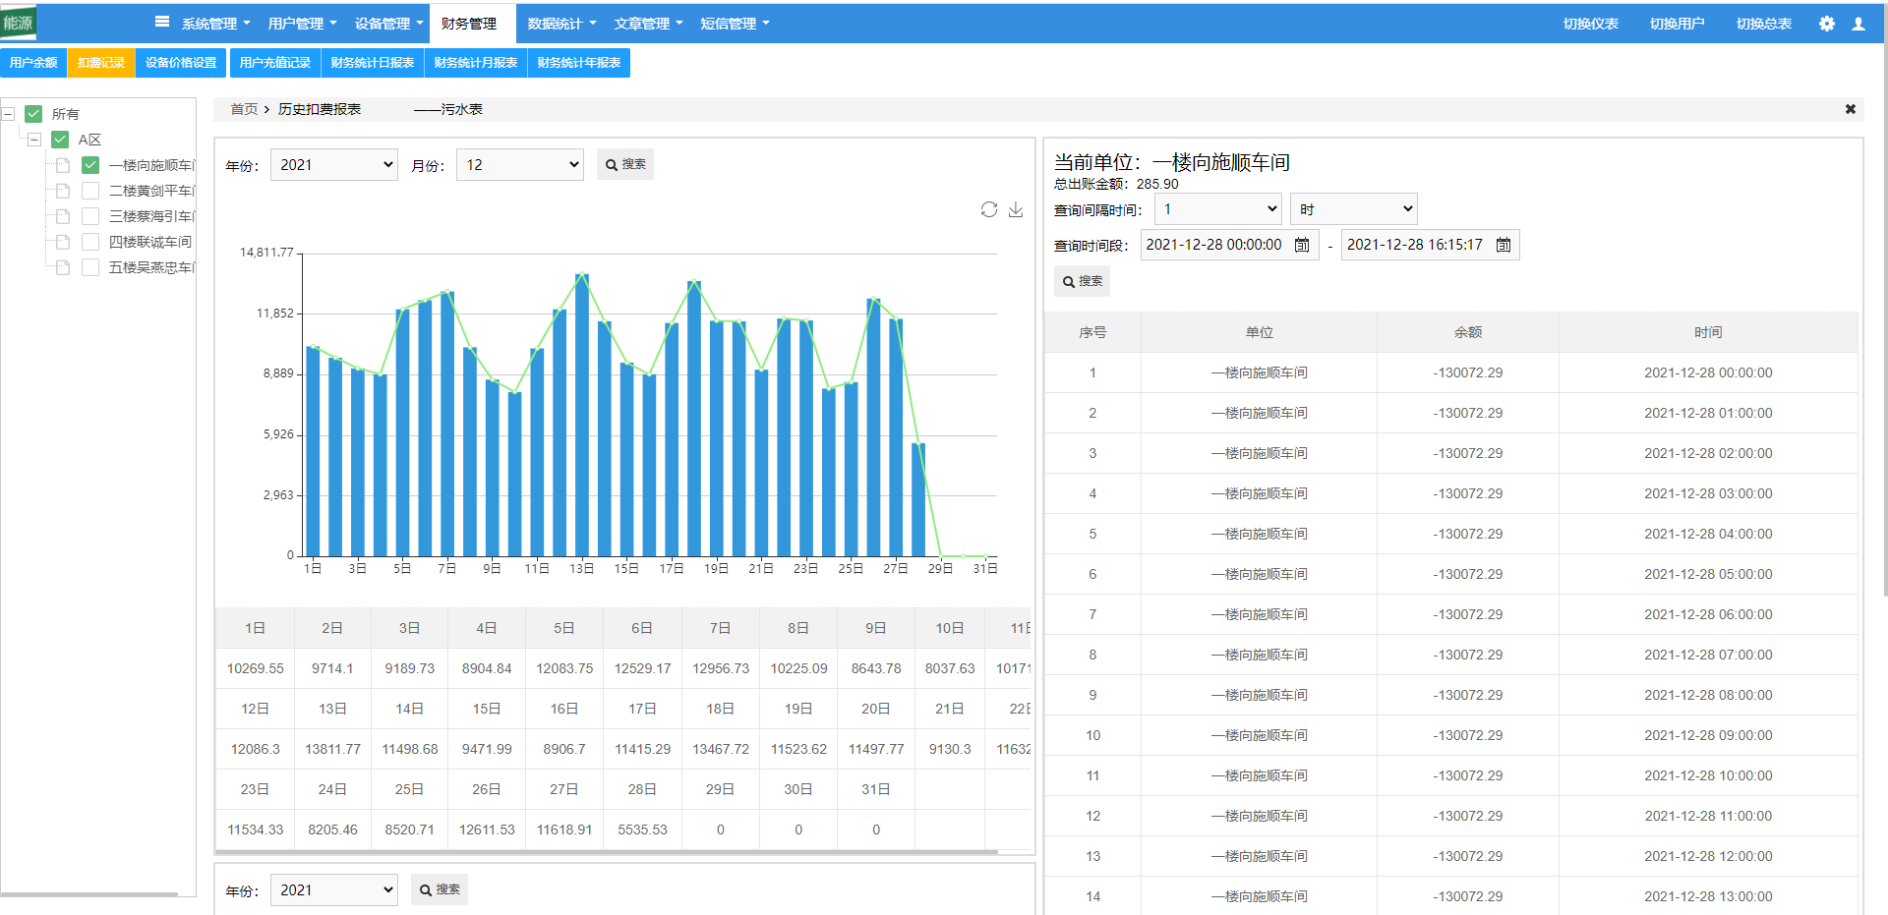This screenshot has width=1888, height=915.
Task: Click horizontal scrollbar under daily table
Action: click(x=606, y=852)
